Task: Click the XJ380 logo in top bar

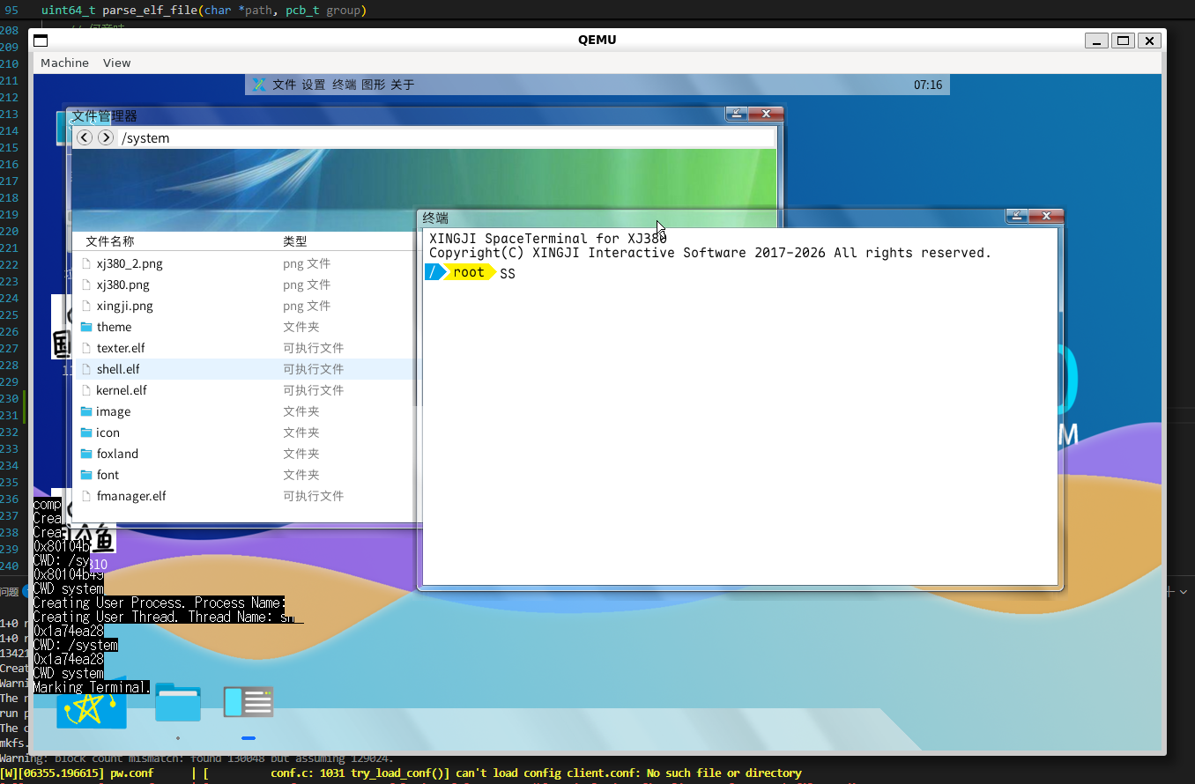Action: (259, 85)
